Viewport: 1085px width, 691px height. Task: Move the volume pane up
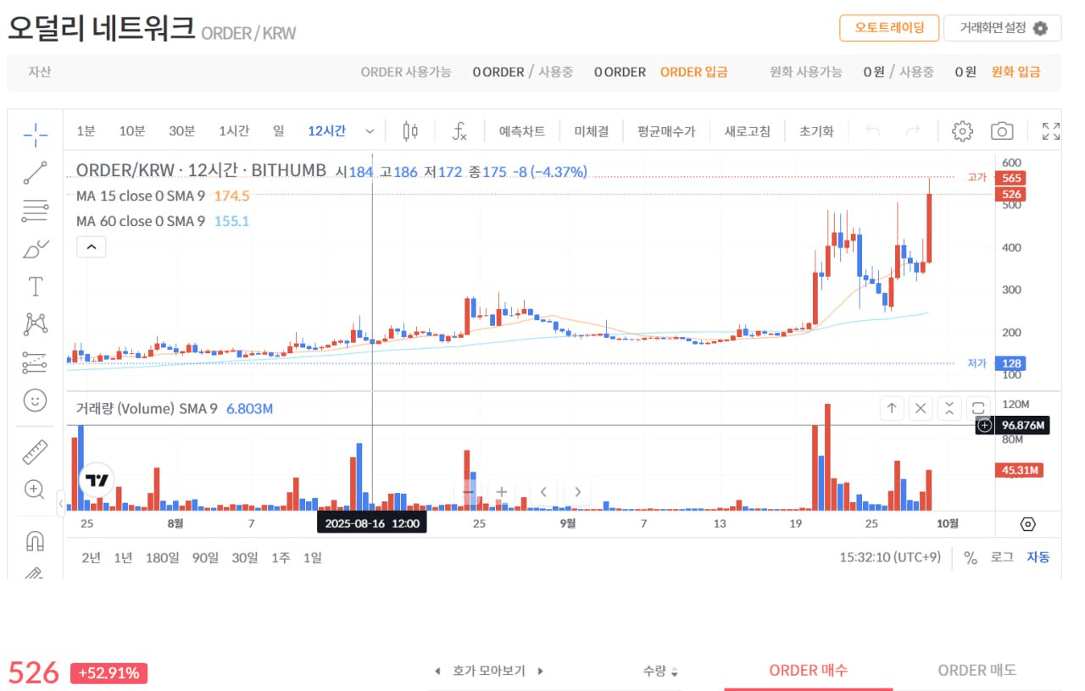892,408
